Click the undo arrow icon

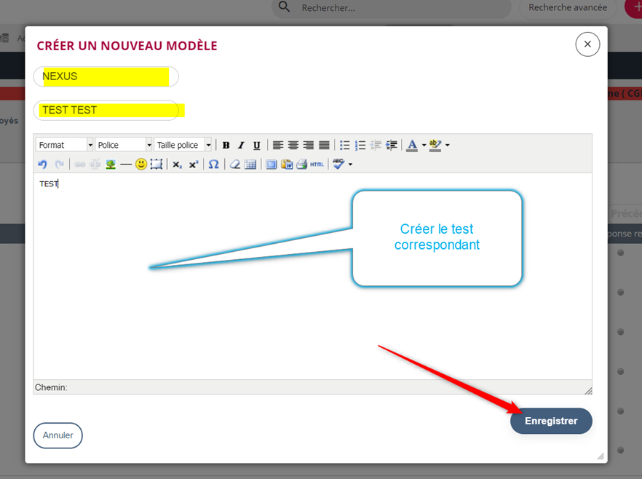pyautogui.click(x=42, y=165)
